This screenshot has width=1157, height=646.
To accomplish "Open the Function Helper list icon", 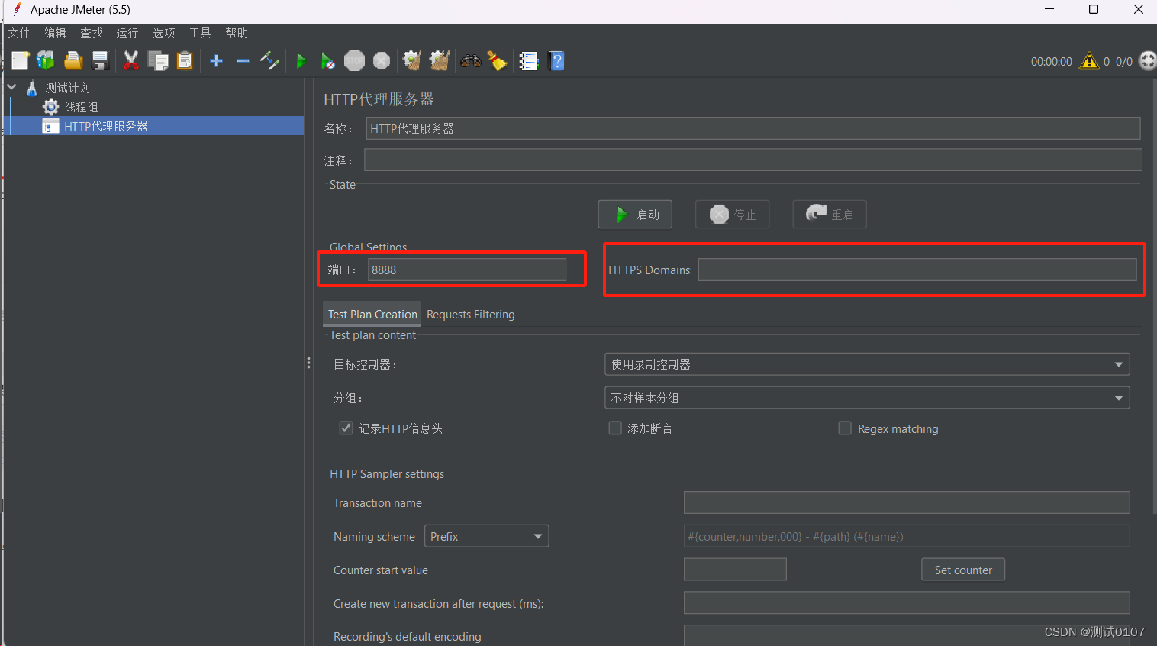I will pos(529,61).
